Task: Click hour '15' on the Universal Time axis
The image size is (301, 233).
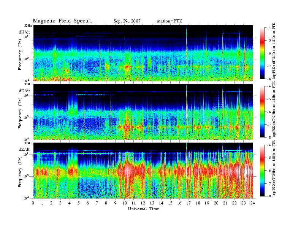Action: [x=170, y=203]
